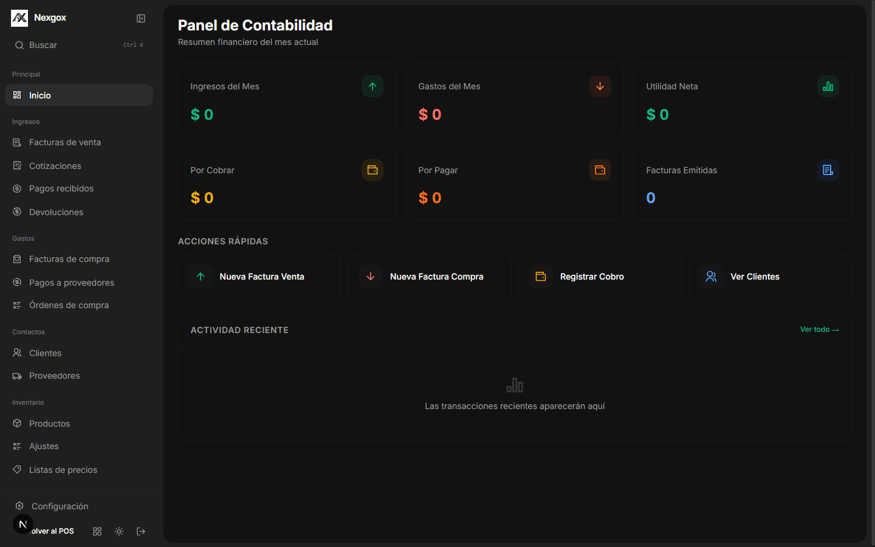Click the Facturas de compra icon

(17, 259)
